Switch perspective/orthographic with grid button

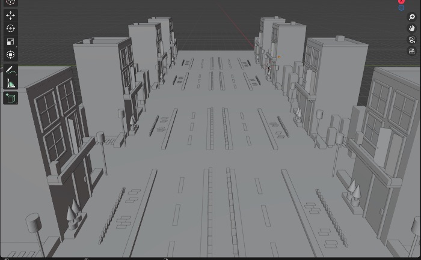[411, 50]
